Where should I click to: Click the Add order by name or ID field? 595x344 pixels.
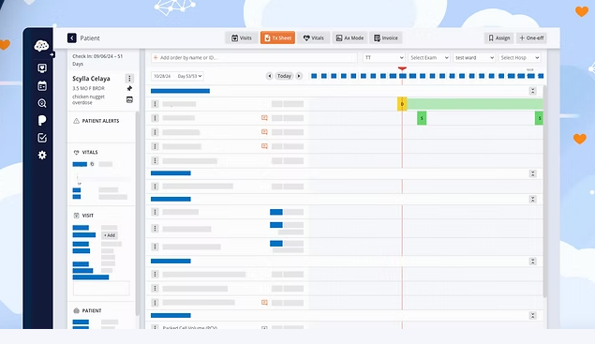click(254, 58)
